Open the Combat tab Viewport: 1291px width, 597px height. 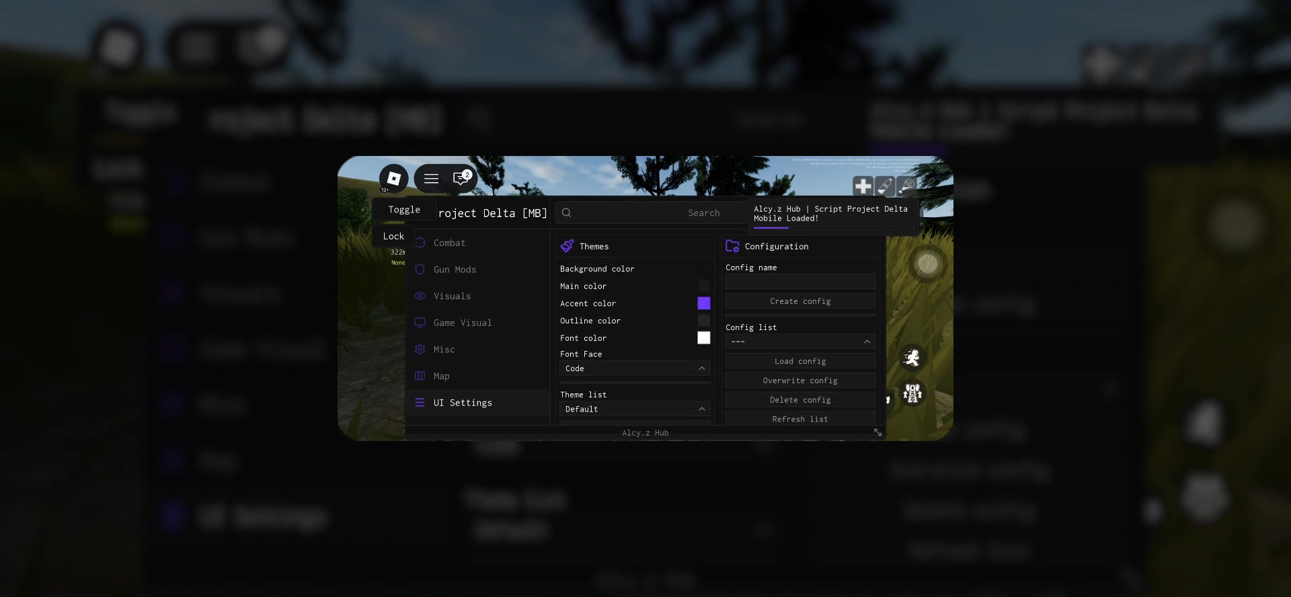point(478,243)
